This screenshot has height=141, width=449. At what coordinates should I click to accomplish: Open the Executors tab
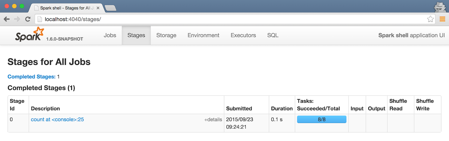click(243, 35)
